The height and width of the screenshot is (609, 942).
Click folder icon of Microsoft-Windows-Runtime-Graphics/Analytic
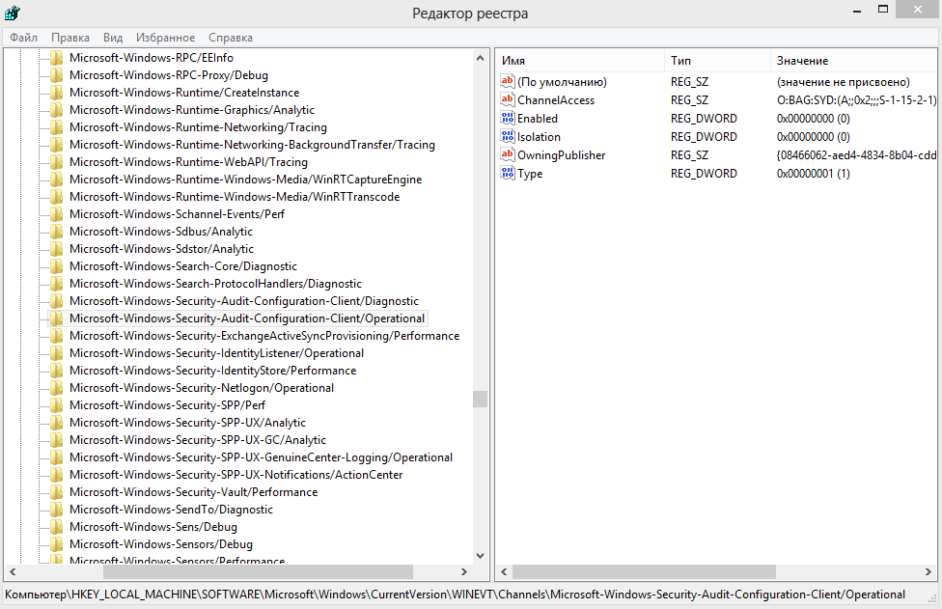click(57, 110)
